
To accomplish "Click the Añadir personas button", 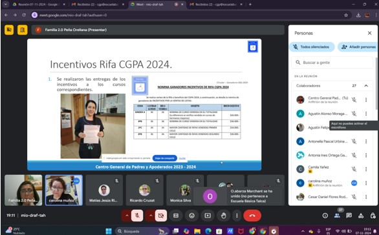I will [358, 47].
